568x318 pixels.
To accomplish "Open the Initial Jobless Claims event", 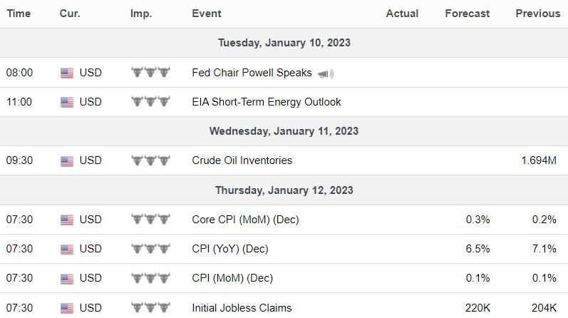I will pos(242,308).
